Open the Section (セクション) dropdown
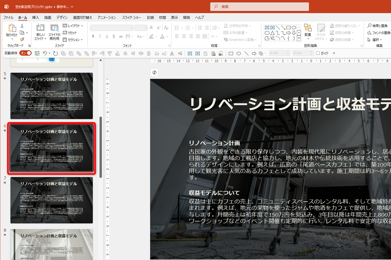Viewport: 391px width, 260px height. coord(73,40)
